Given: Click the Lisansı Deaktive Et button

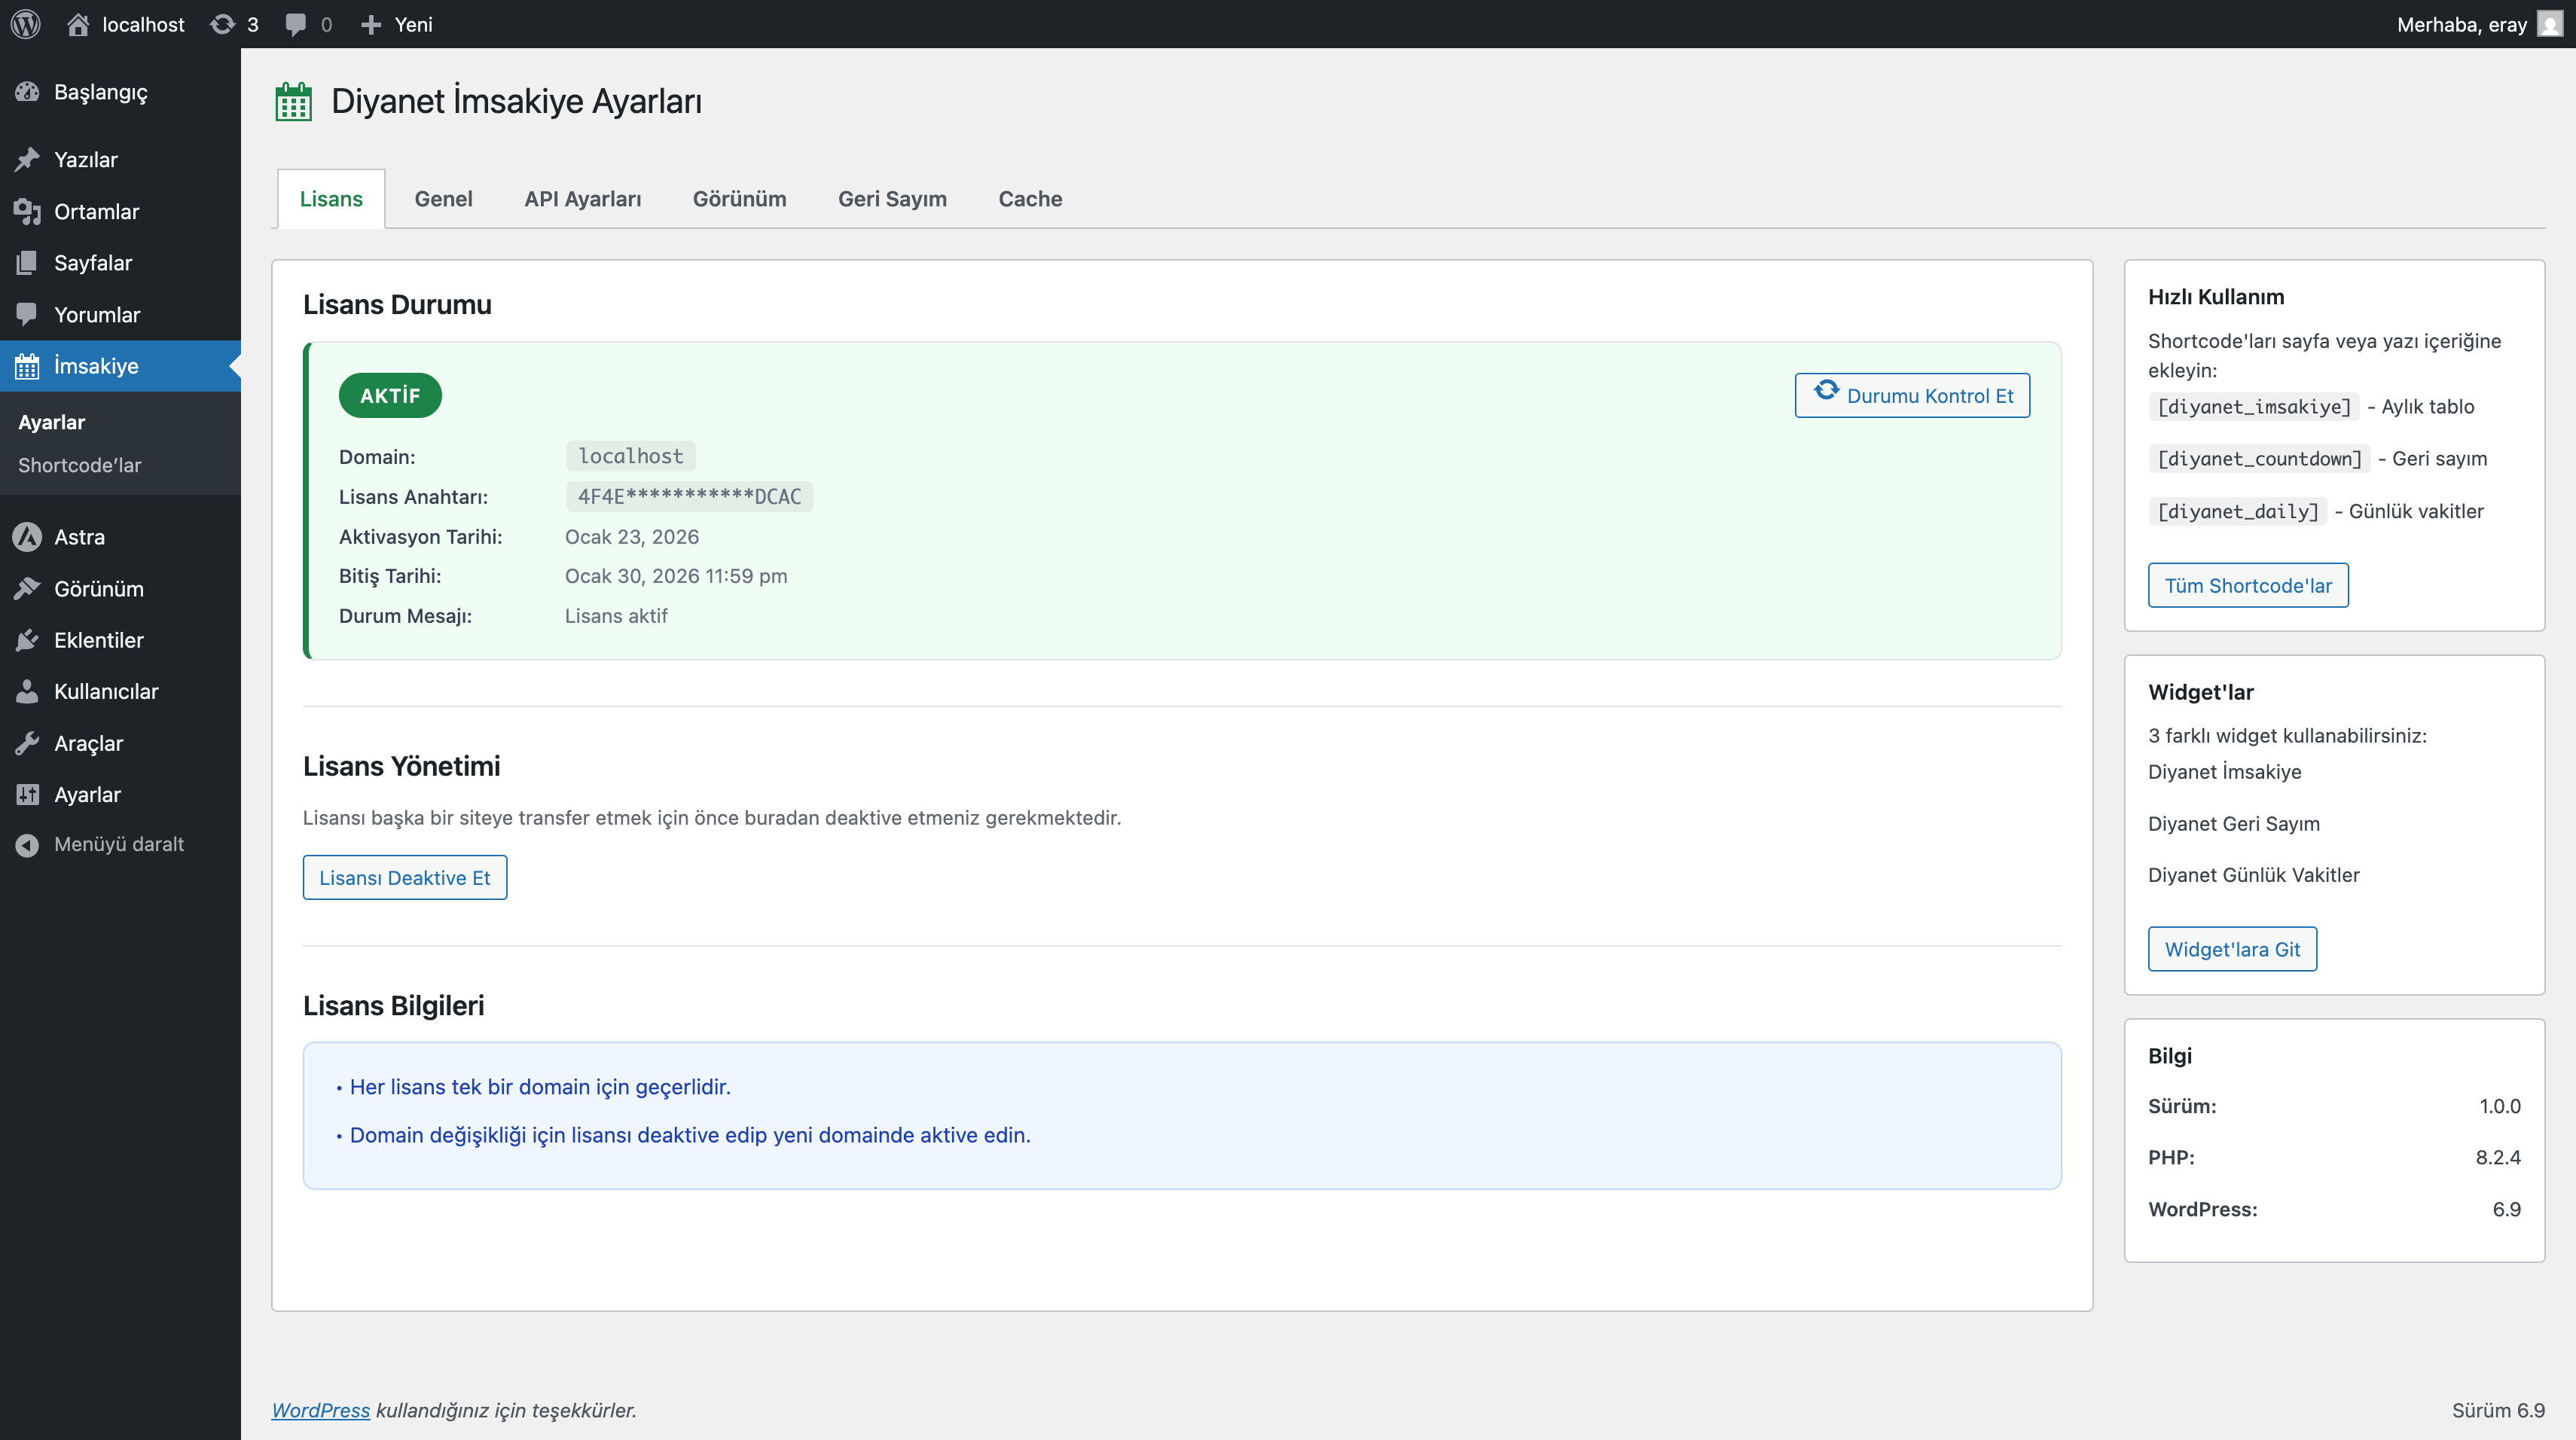Looking at the screenshot, I should [x=404, y=877].
